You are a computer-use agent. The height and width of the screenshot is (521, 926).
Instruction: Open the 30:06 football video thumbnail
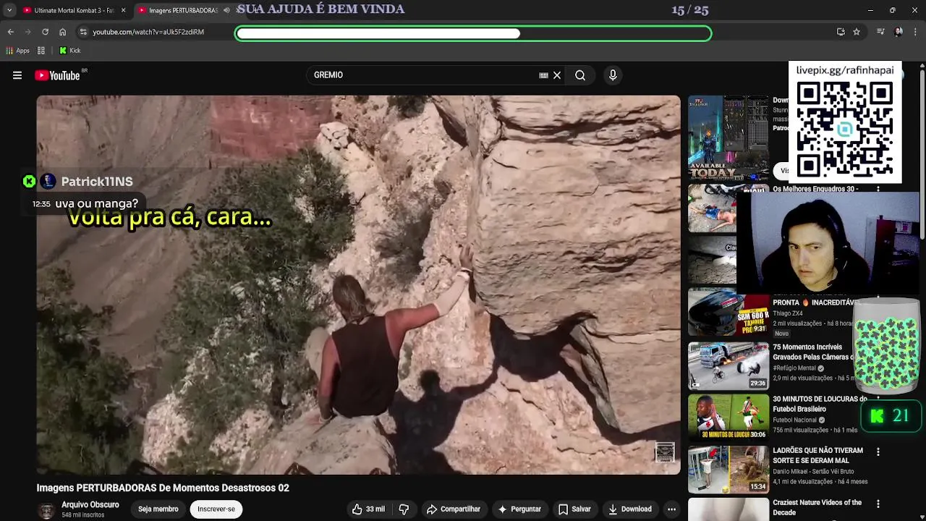click(729, 417)
